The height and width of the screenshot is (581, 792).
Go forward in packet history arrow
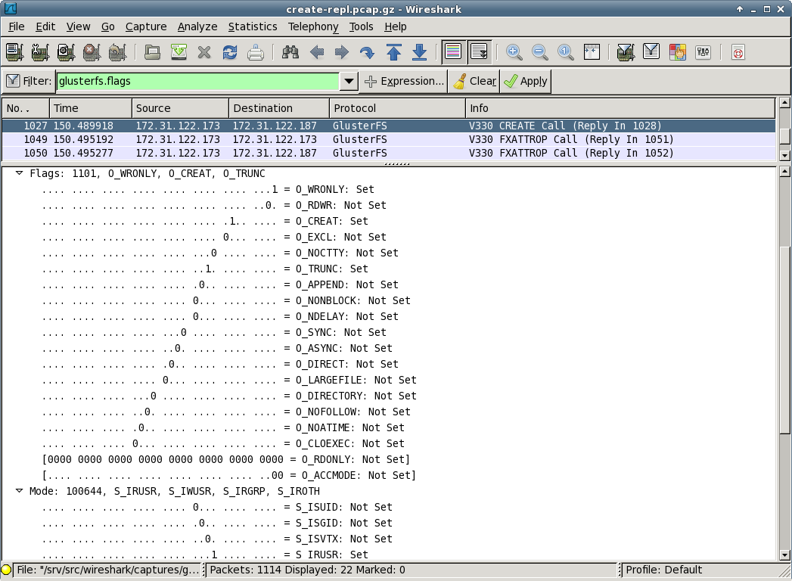(x=342, y=52)
